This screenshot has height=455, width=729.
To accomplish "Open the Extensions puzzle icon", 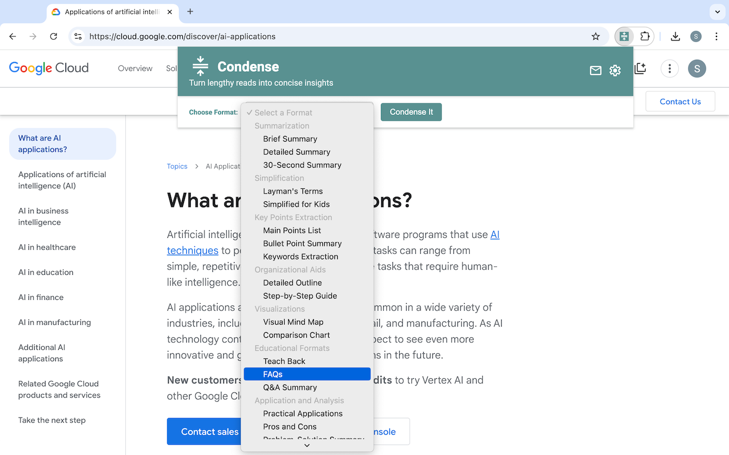I will [x=645, y=36].
